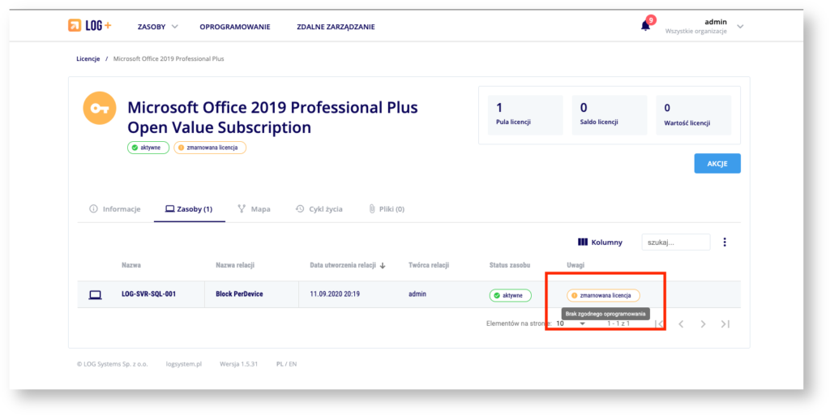Click the Nazwa relacji column header

tap(235, 265)
